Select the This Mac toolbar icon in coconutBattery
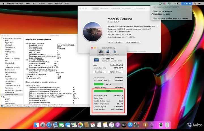This screenshot has height=131, width=204. pos(101,52)
